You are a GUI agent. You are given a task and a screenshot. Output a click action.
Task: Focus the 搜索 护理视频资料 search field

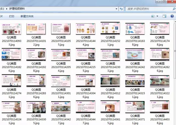pyautogui.click(x=149, y=9)
